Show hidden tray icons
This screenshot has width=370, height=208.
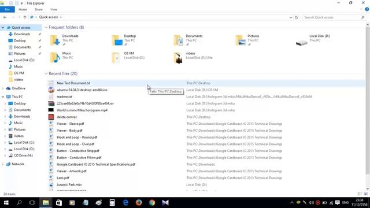pos(291,203)
